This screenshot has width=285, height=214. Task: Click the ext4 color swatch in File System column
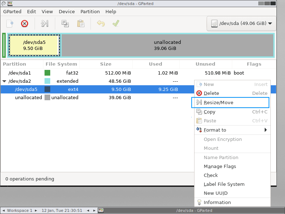(47, 89)
